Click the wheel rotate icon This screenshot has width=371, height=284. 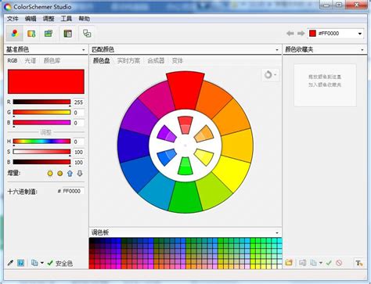click(268, 75)
